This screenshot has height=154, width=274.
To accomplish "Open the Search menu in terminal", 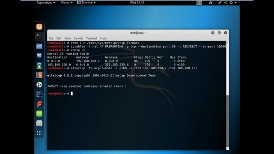I will [x=78, y=38].
